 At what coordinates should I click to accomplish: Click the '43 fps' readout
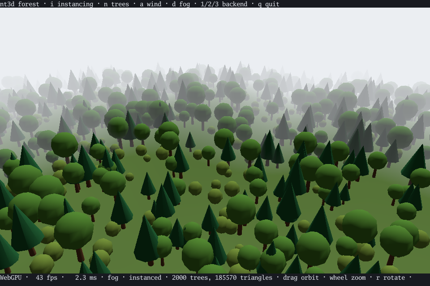tap(47, 278)
